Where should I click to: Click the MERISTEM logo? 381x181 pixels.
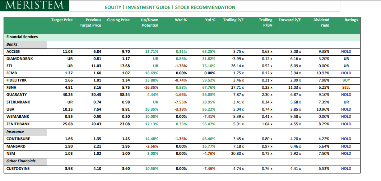[34, 5]
